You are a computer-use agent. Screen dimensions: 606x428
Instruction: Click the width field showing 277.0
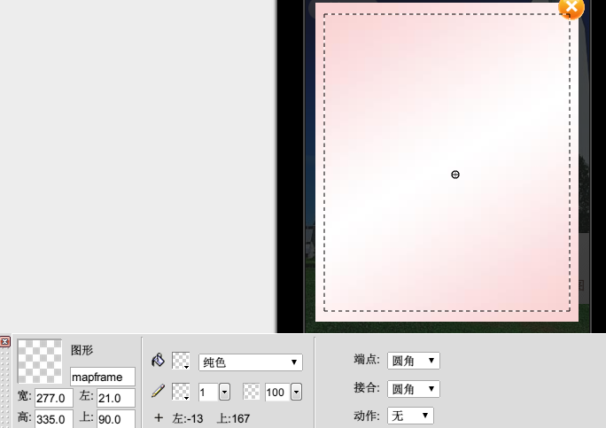pyautogui.click(x=54, y=398)
